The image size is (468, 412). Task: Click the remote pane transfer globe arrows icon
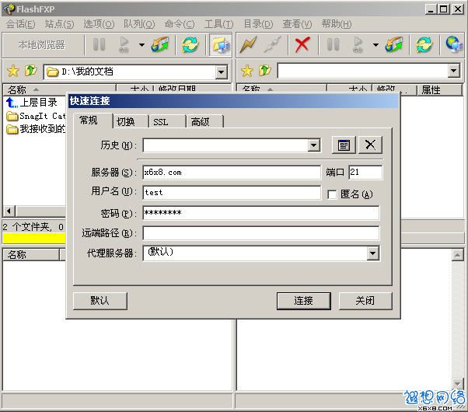coord(394,45)
